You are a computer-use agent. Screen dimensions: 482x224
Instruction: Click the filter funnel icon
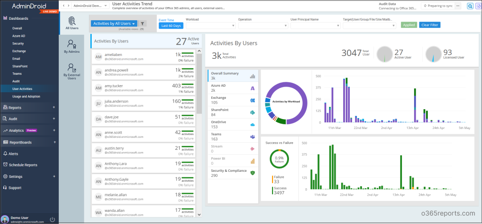point(142,24)
